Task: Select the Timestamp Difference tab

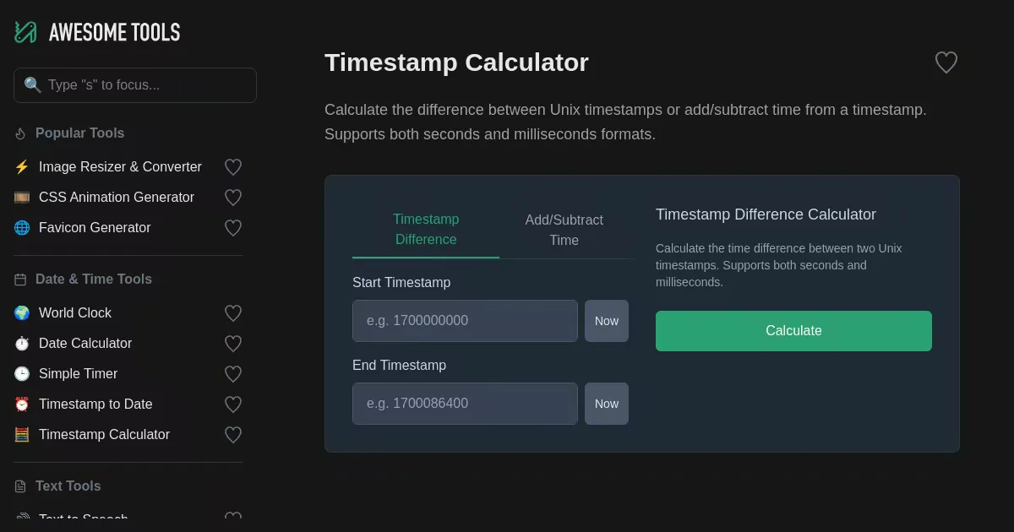Action: point(426,229)
